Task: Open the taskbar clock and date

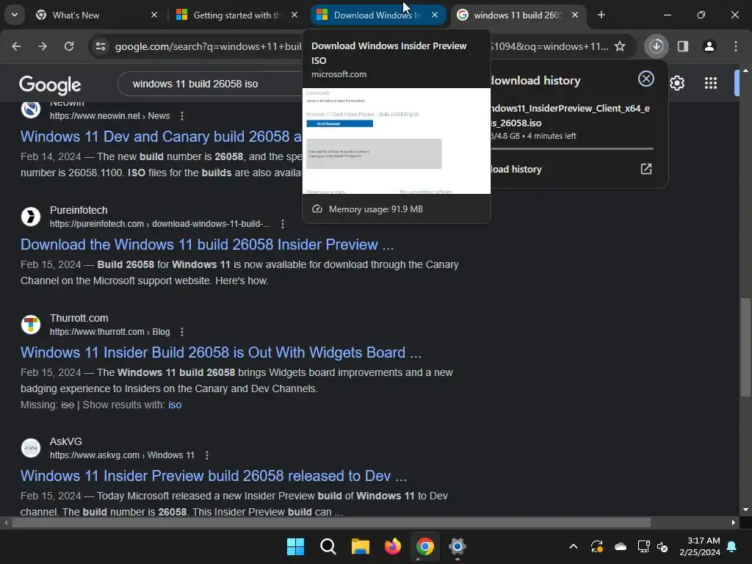Action: pos(700,546)
